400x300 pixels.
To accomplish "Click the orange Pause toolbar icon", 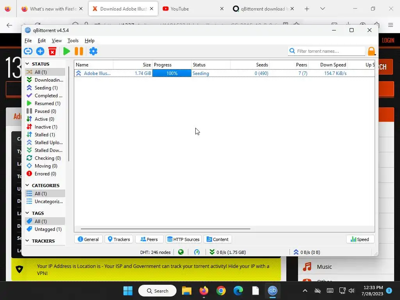I will tap(79, 51).
